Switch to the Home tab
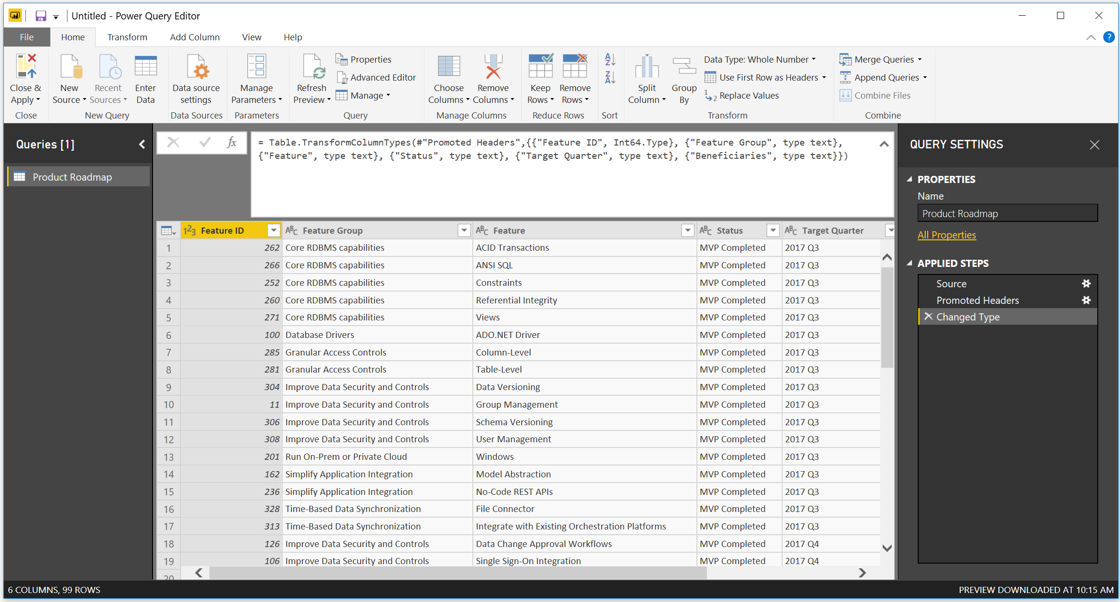This screenshot has height=602, width=1120. pyautogui.click(x=72, y=37)
